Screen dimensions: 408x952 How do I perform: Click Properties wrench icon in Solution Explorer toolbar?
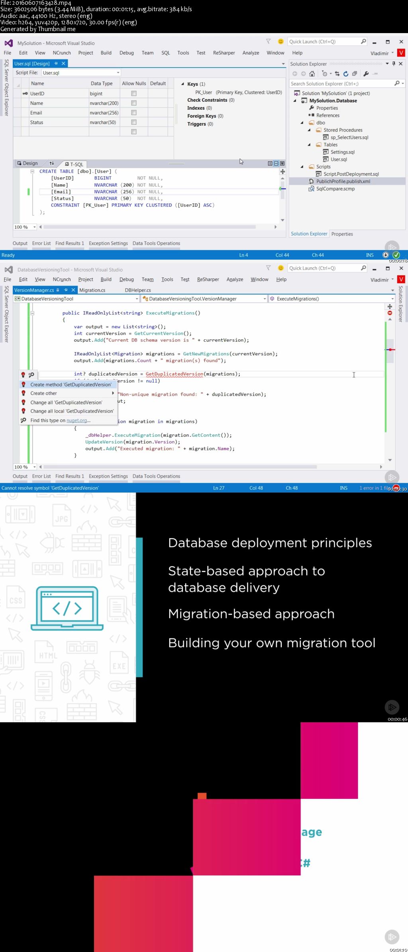coord(366,74)
